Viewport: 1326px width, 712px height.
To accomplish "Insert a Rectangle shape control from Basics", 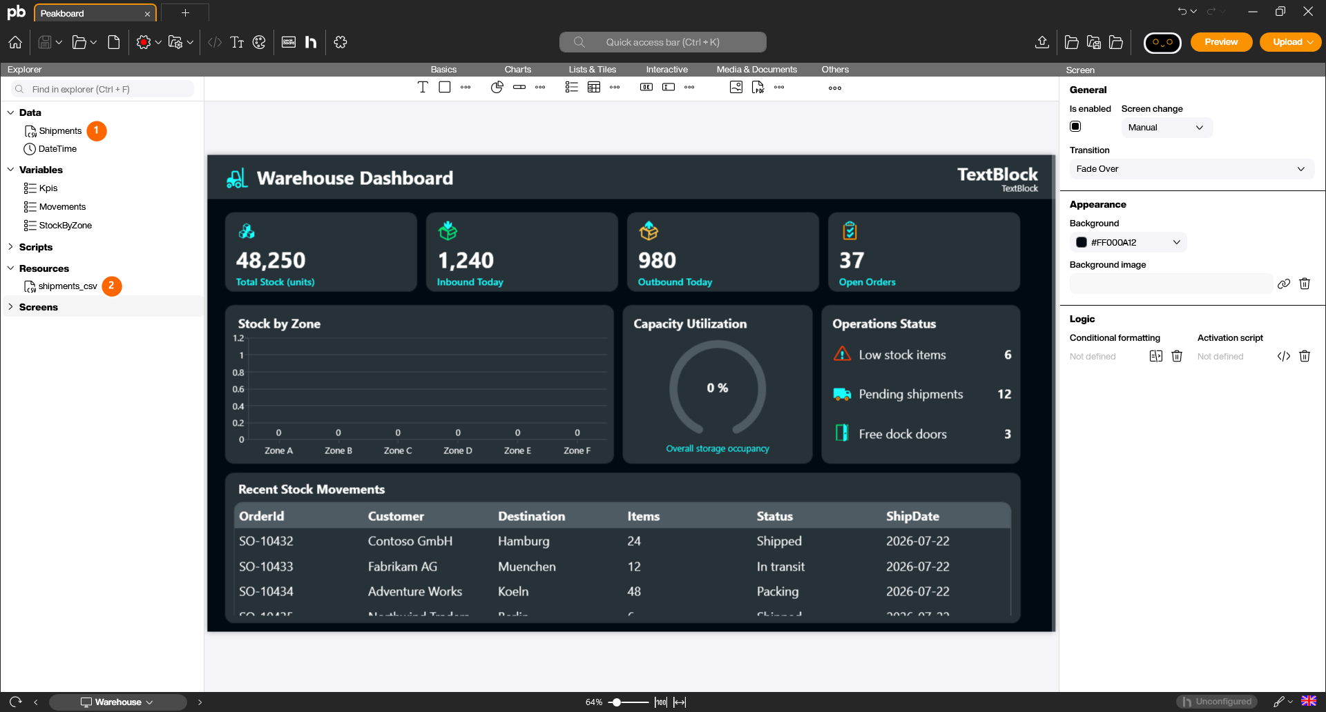I will 445,87.
